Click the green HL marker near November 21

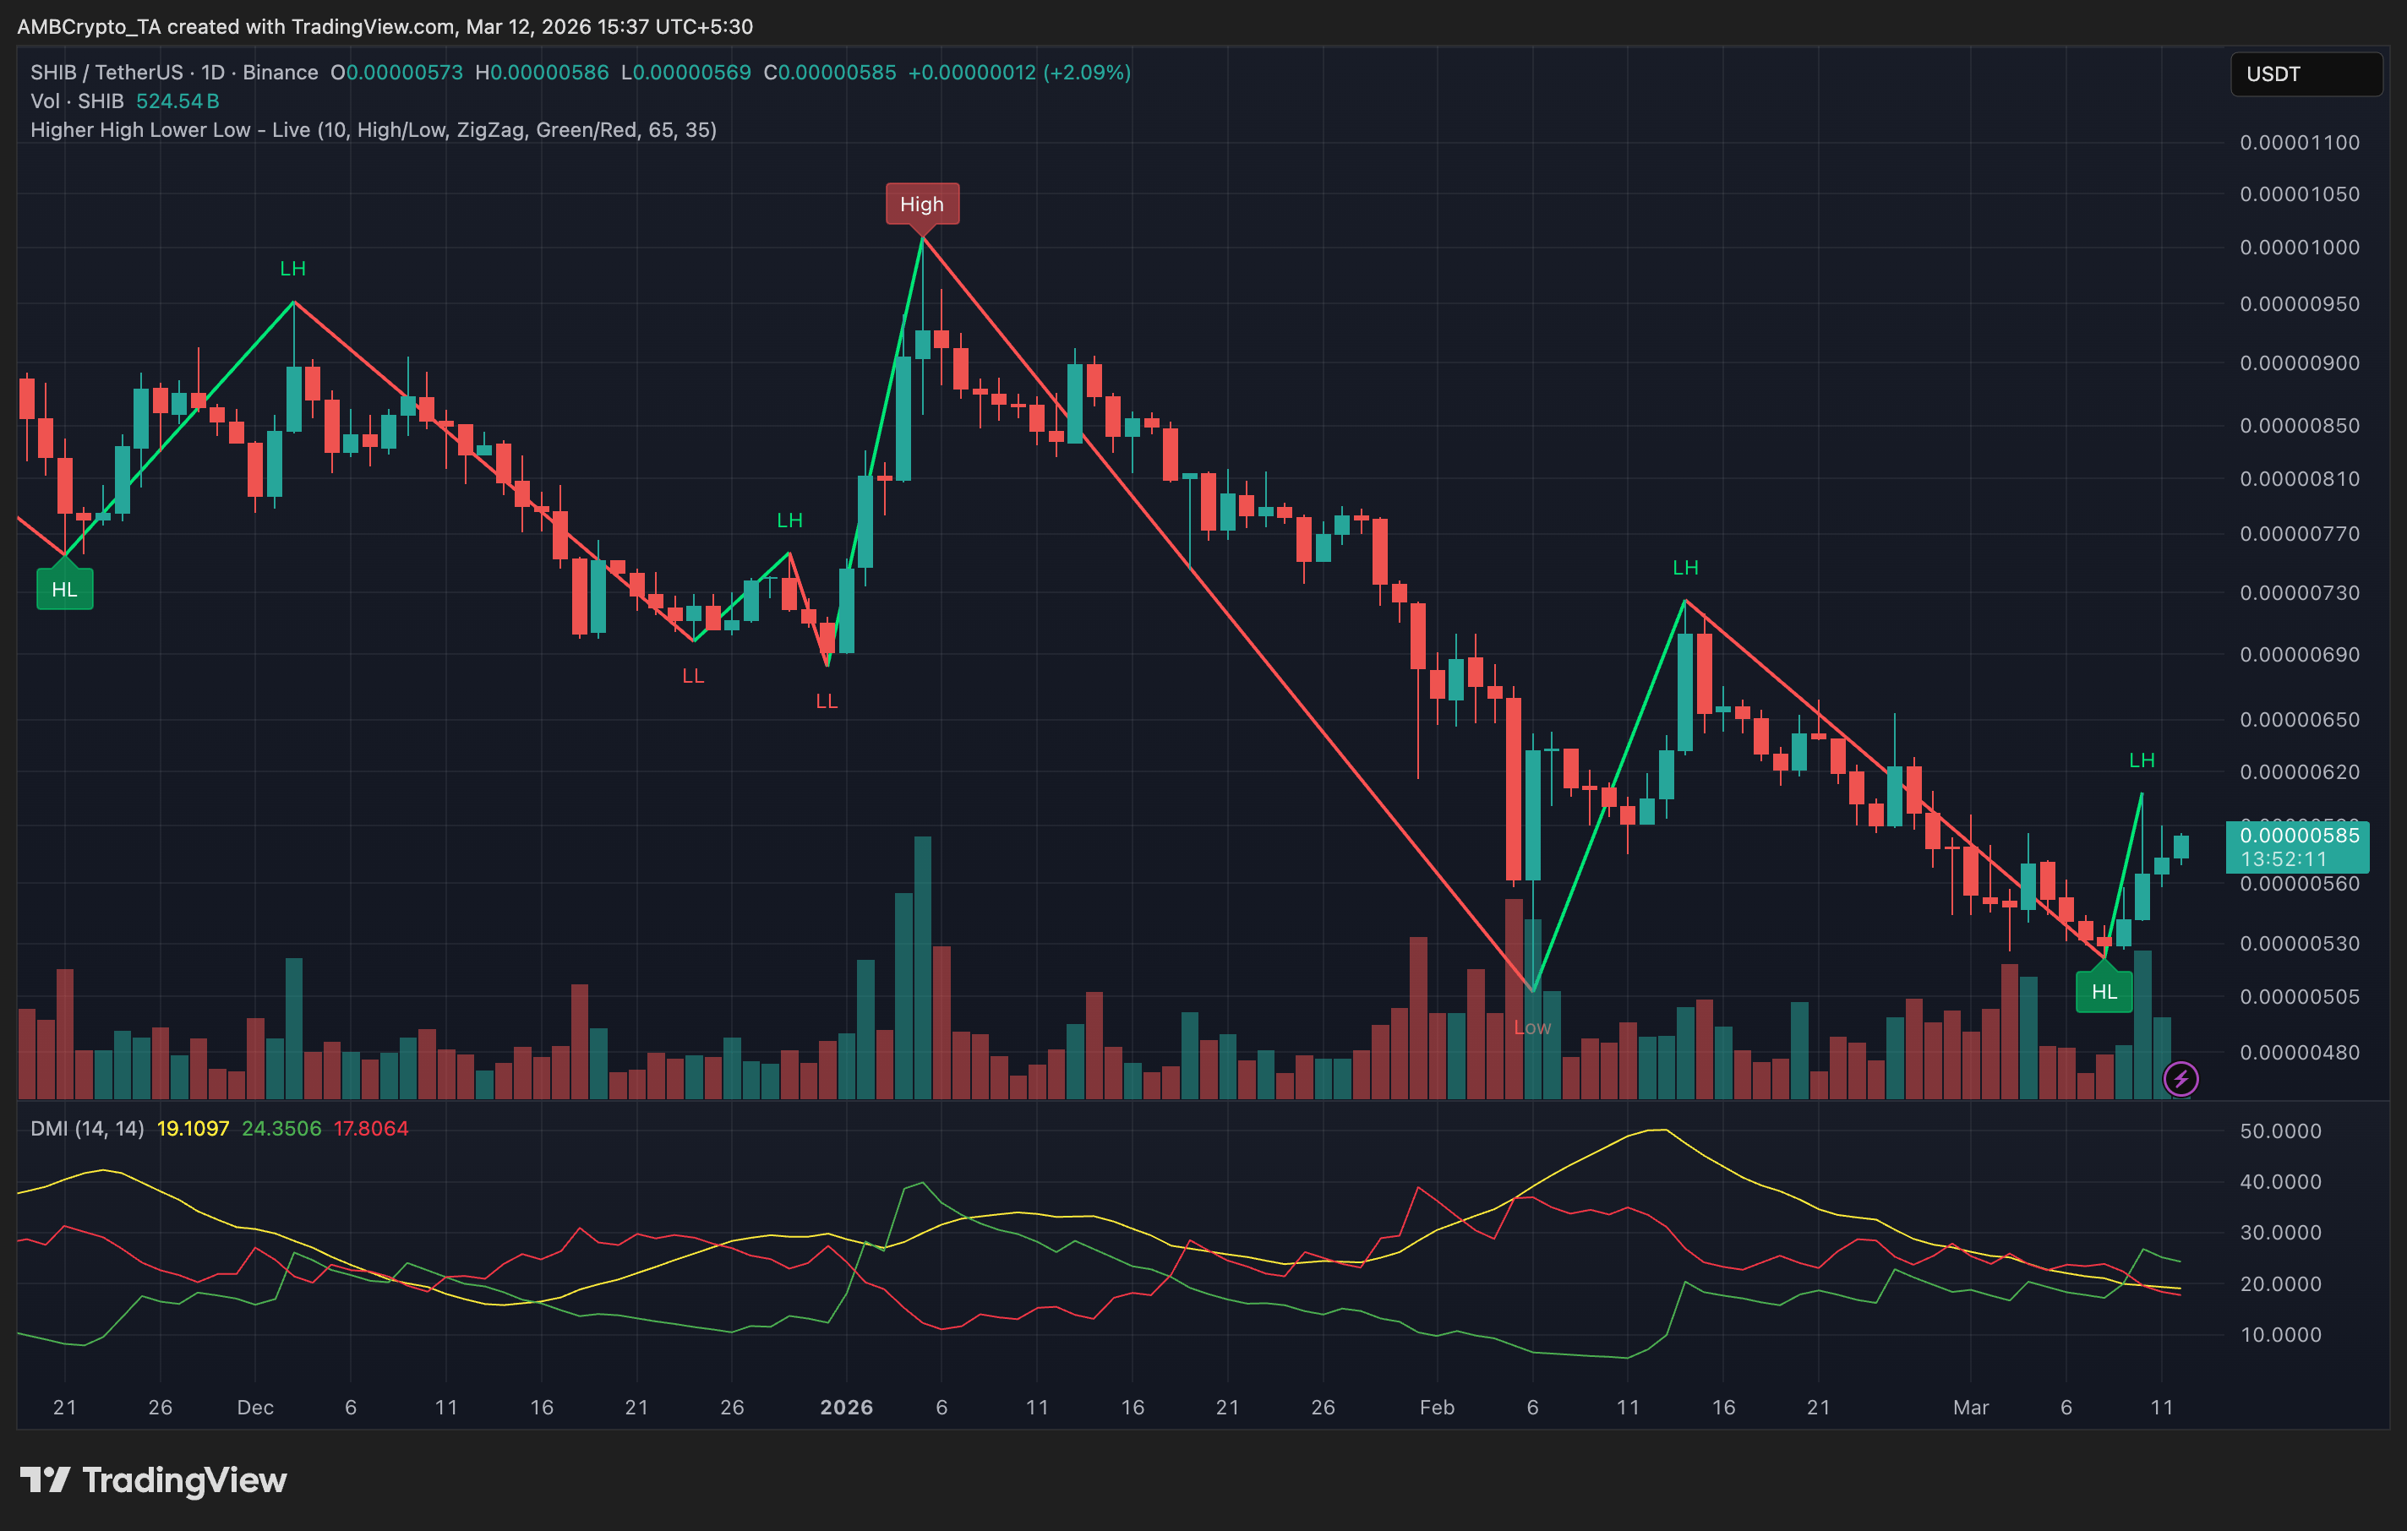click(x=65, y=590)
